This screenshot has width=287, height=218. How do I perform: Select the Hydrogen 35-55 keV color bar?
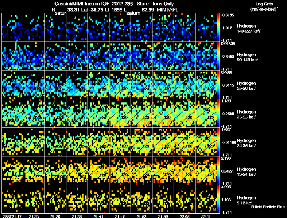218,113
